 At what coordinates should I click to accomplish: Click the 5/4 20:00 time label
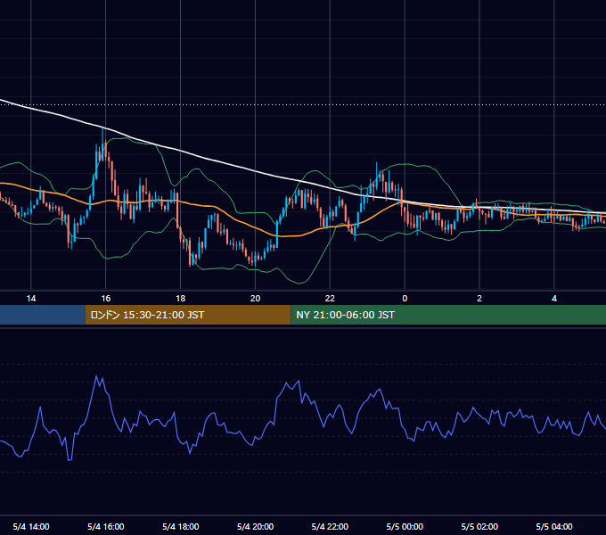pyautogui.click(x=255, y=526)
